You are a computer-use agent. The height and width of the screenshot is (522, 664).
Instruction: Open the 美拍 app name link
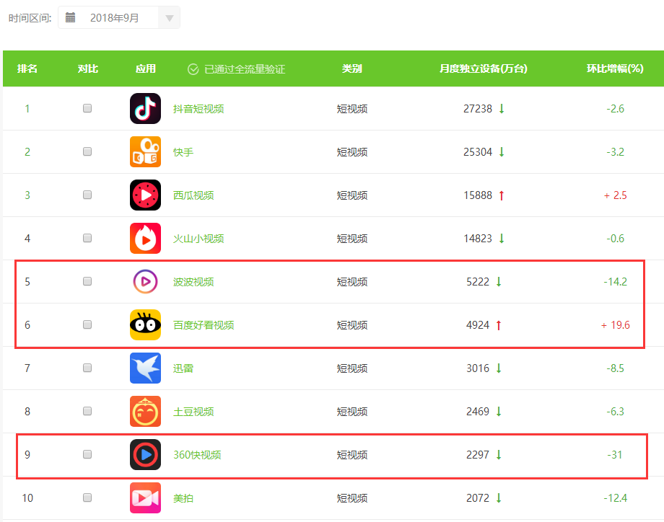coord(183,498)
